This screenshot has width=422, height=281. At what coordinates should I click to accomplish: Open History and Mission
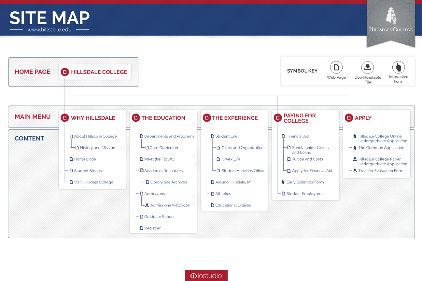click(98, 148)
